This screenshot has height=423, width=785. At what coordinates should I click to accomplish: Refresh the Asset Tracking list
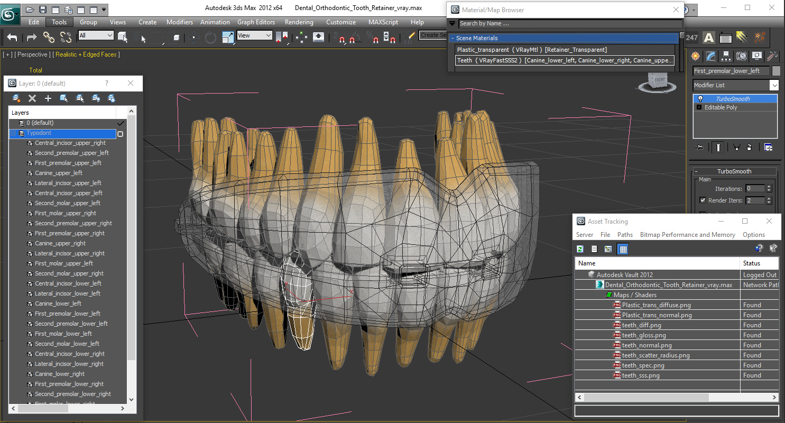tap(580, 249)
